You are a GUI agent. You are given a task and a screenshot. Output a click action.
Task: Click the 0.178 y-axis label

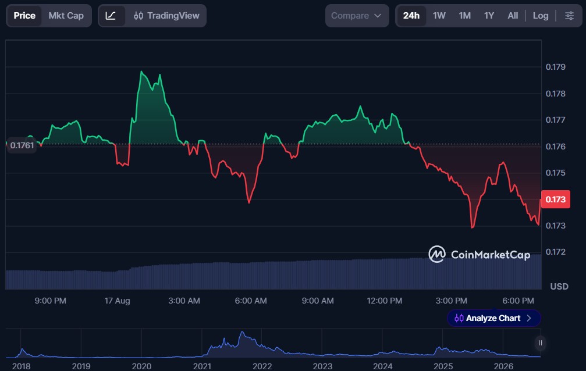coord(555,94)
